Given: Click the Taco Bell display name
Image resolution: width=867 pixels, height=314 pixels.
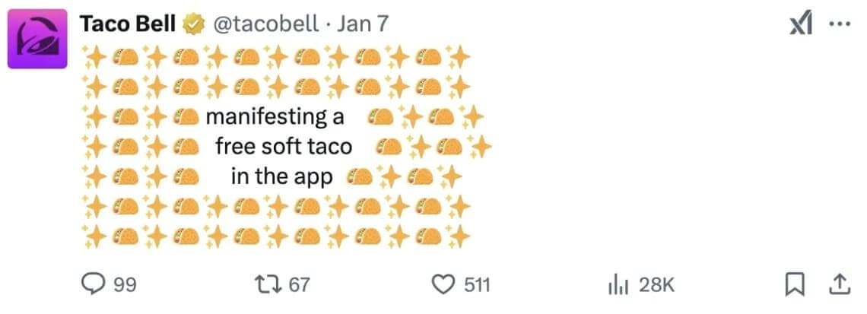Looking at the screenshot, I should [127, 24].
